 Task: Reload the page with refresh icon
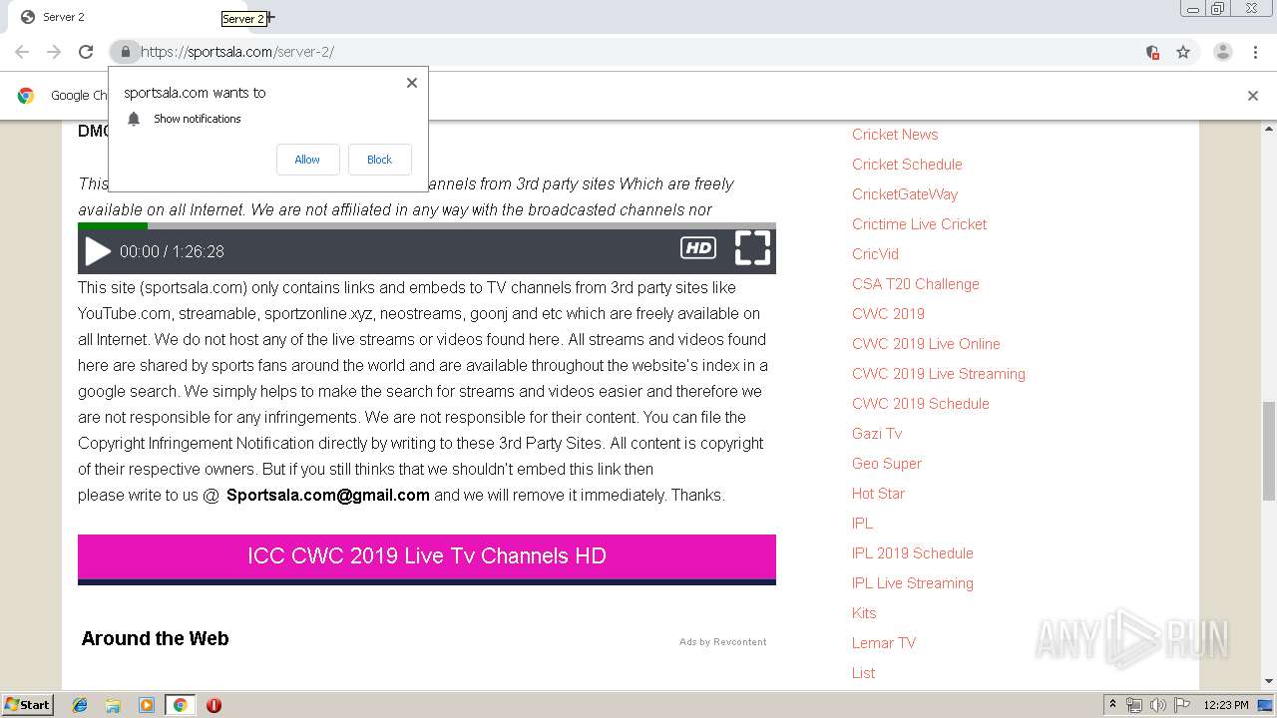click(86, 52)
